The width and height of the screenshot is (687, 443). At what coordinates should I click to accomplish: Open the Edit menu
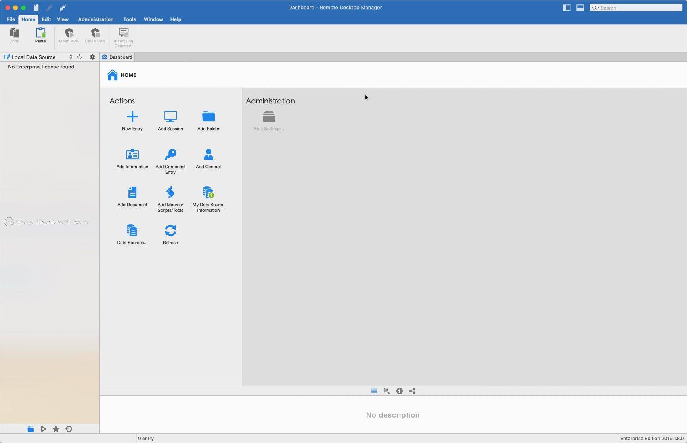coord(46,19)
